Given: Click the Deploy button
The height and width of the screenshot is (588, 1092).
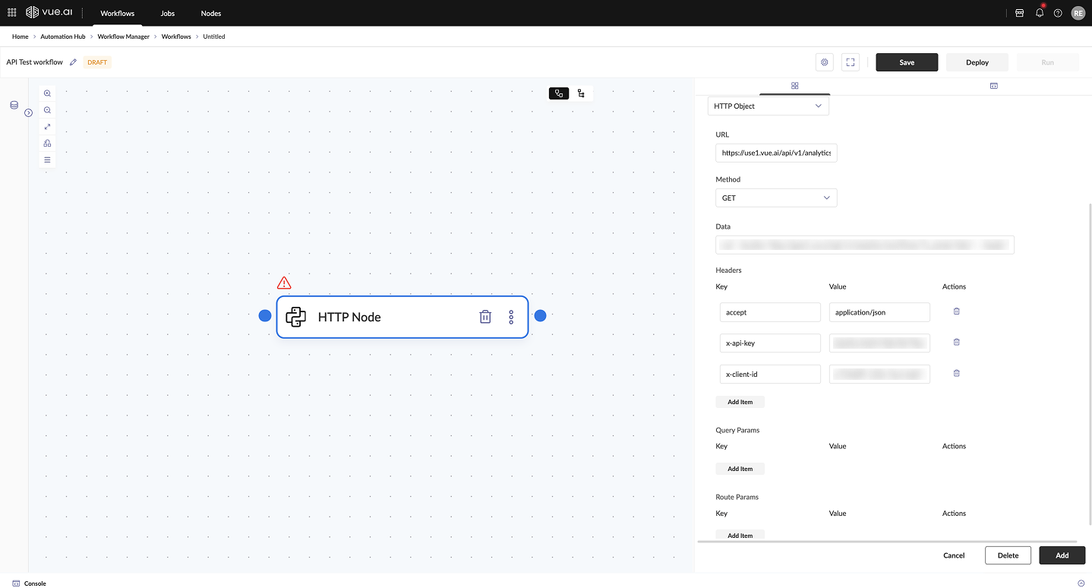Looking at the screenshot, I should [977, 62].
